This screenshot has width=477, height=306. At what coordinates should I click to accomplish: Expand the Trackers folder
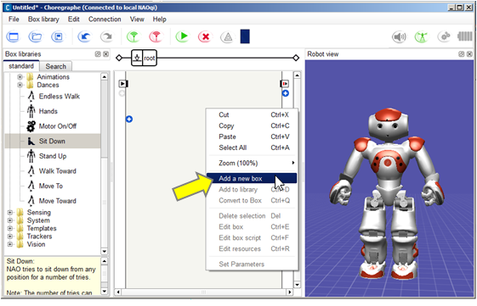pyautogui.click(x=9, y=236)
